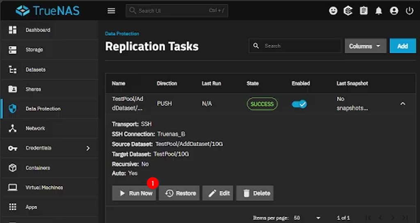The image size is (420, 223).
Task: Open the feedback smiley icon
Action: click(x=333, y=11)
